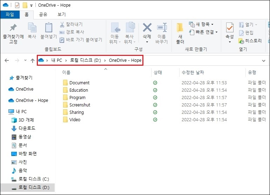Open Desktop (바탕 화면) in sidebar
270x195 pixels.
tap(24, 154)
